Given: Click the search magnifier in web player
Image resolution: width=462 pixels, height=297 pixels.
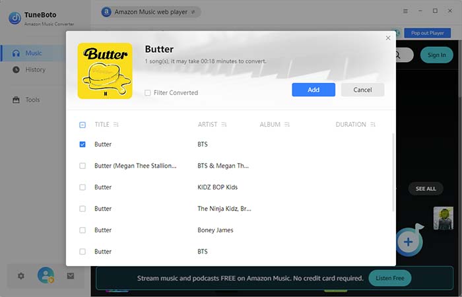Looking at the screenshot, I should click(x=397, y=55).
